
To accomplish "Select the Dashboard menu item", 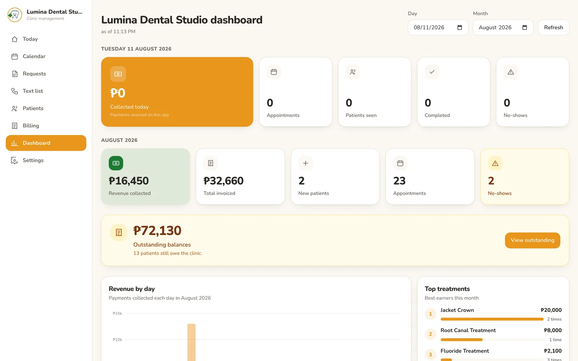I will click(46, 143).
